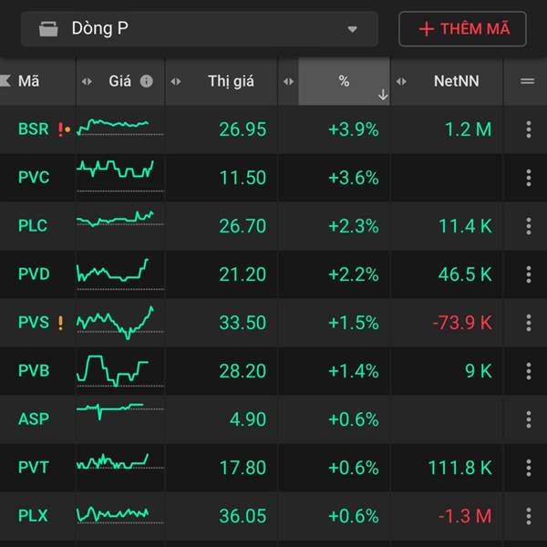547x547 pixels.
Task: Click the Thị giá column header
Action: click(x=231, y=81)
